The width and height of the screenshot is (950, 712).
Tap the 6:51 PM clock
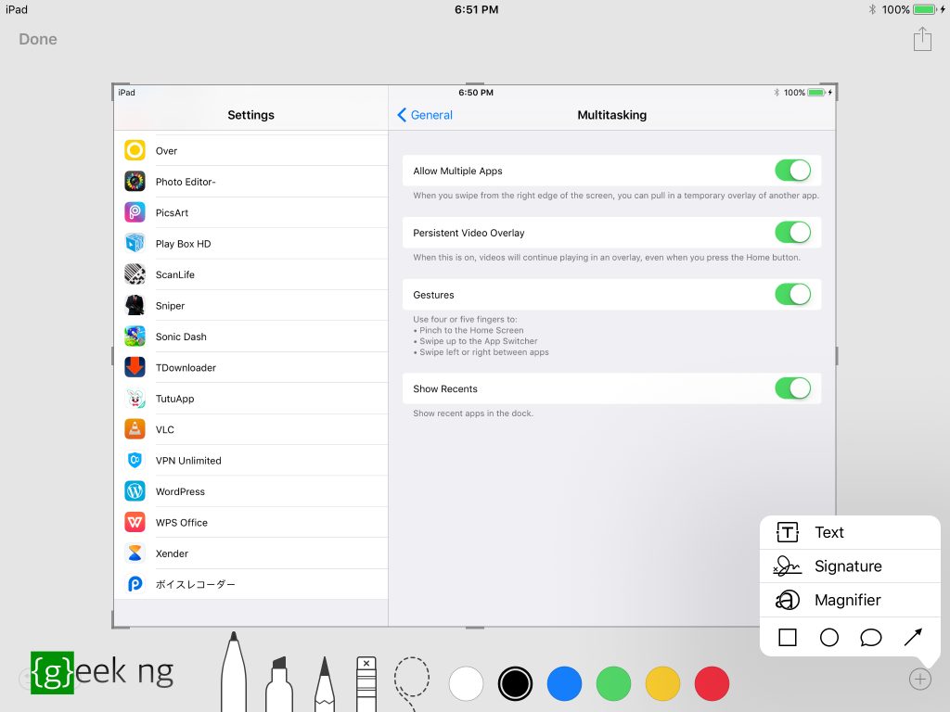tap(476, 9)
